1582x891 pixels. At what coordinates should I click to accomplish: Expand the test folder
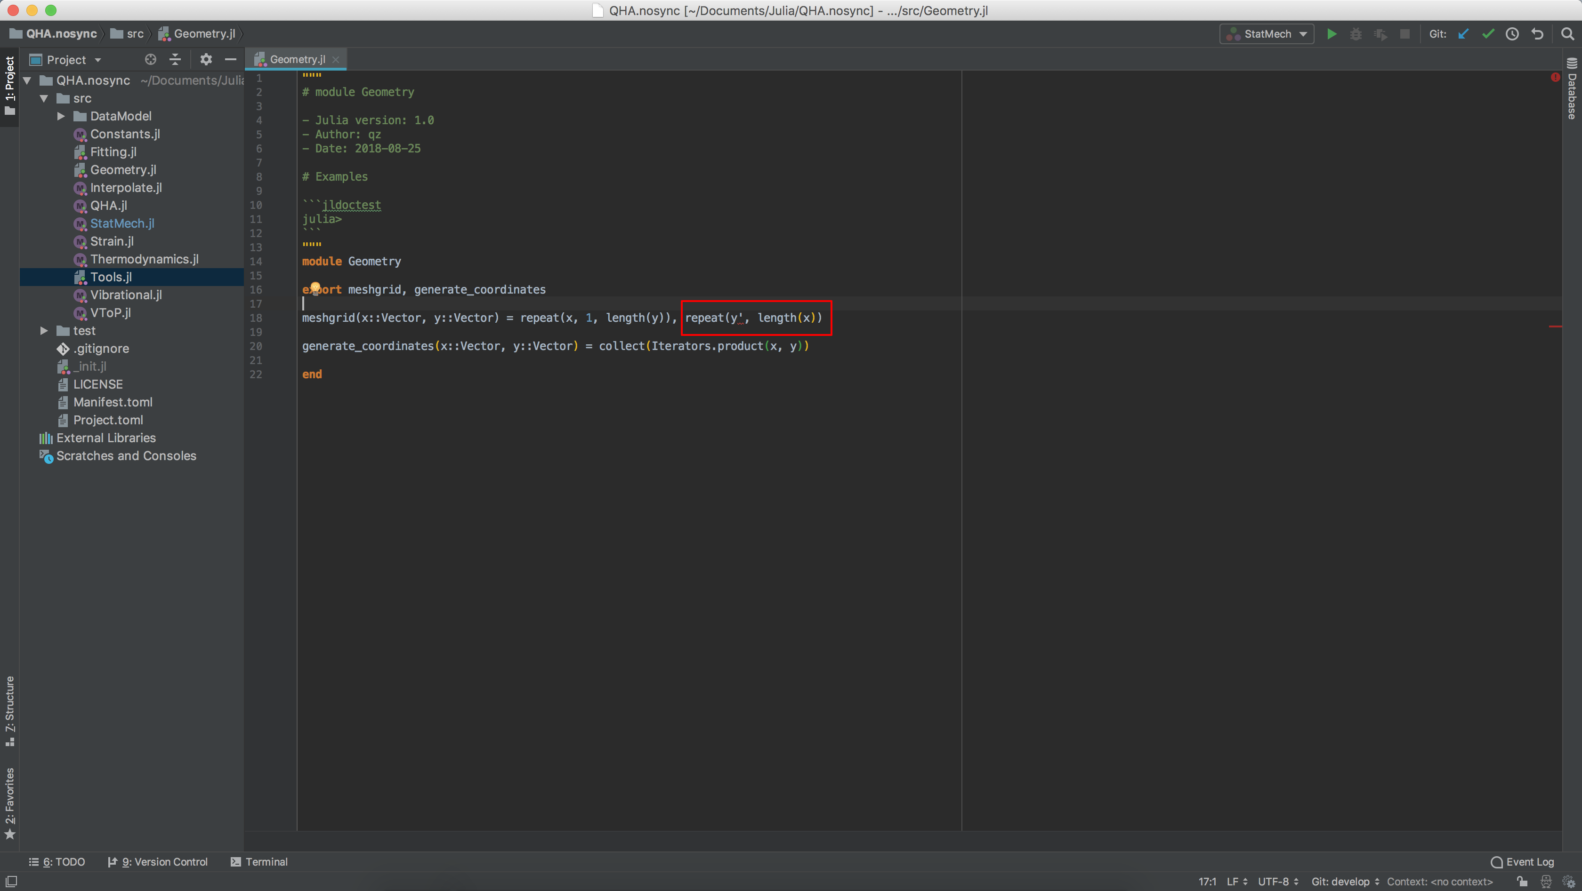[43, 330]
